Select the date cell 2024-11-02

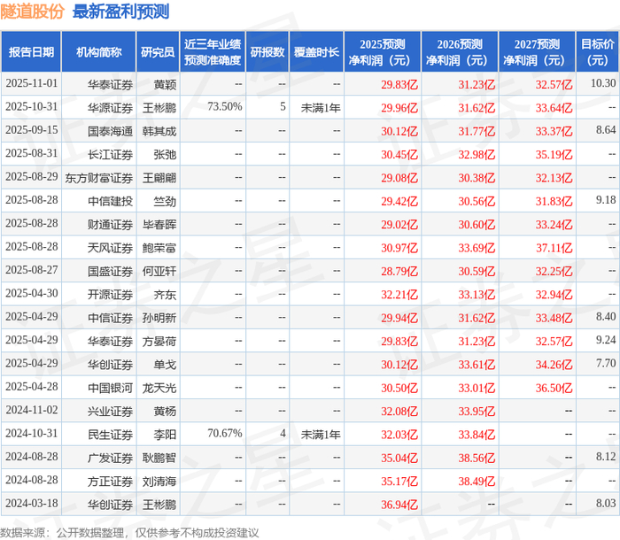pyautogui.click(x=32, y=410)
